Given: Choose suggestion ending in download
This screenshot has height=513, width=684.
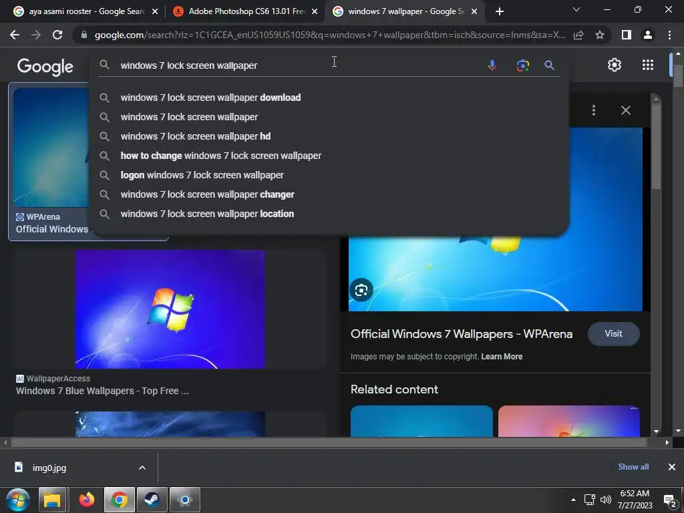Looking at the screenshot, I should [x=329, y=98].
